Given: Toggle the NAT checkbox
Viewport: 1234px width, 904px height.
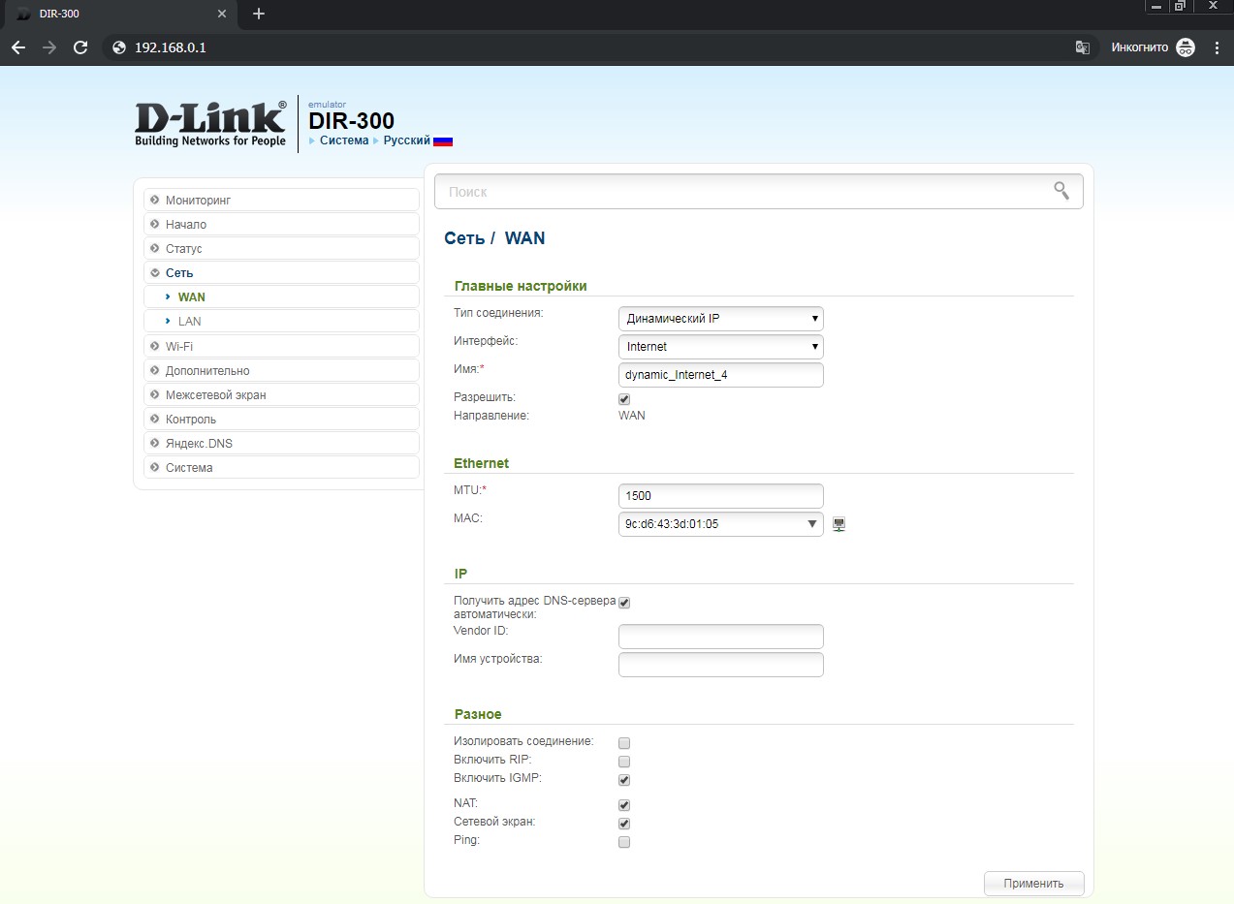Looking at the screenshot, I should tap(624, 805).
